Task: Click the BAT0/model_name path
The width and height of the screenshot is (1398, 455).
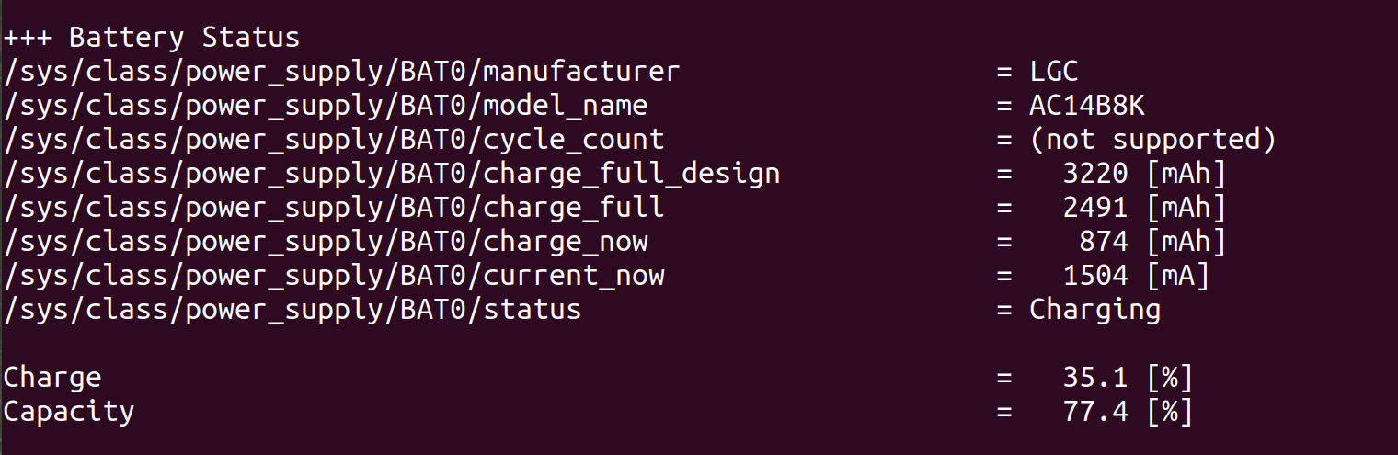Action: tap(326, 106)
